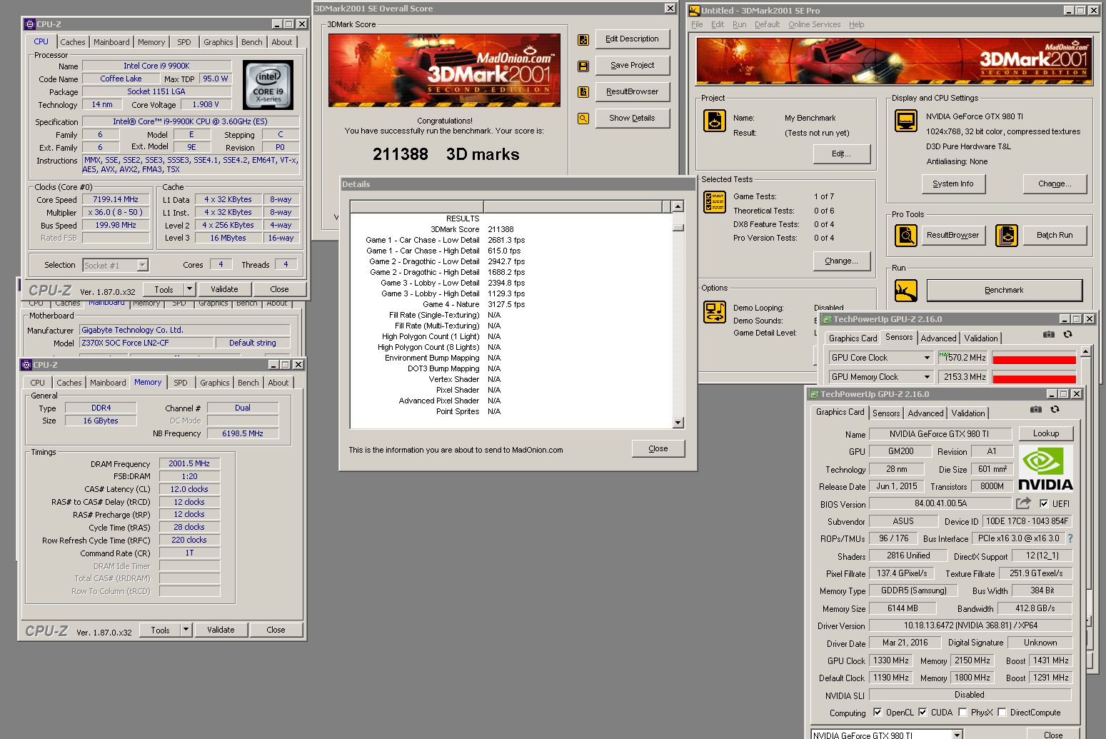This screenshot has height=739, width=1106.
Task: Click the Display and CPU Settings monitor icon
Action: click(906, 121)
